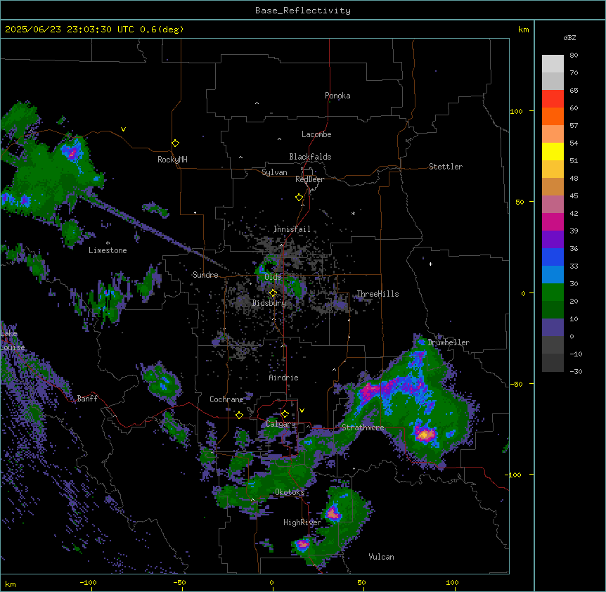Screen dimensions: 606x592
Task: Click the Didsbury city label
Action: point(269,303)
